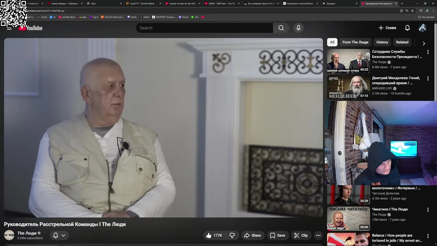Open the notifications bell in header
This screenshot has width=437, height=246.
407,28
